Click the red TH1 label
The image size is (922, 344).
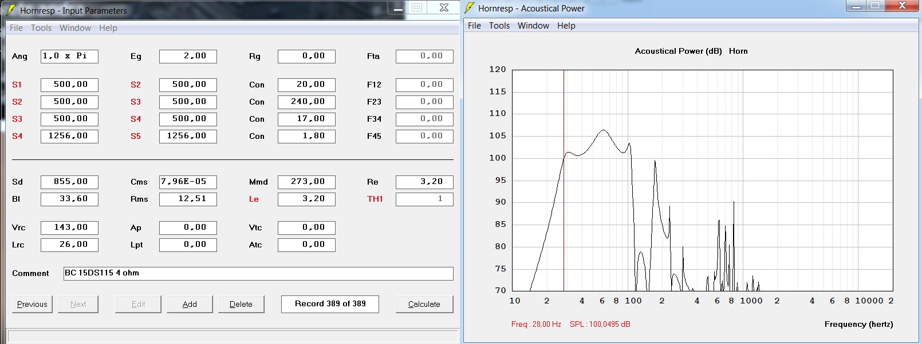coord(375,199)
